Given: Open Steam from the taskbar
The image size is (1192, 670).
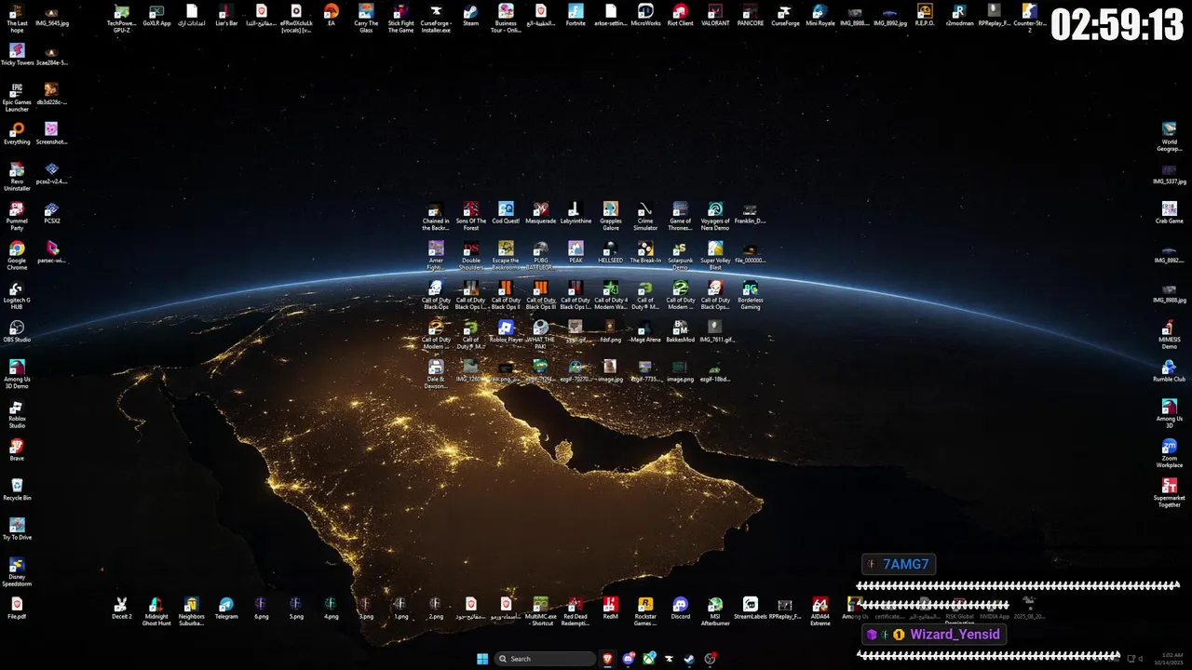Looking at the screenshot, I should 689,659.
